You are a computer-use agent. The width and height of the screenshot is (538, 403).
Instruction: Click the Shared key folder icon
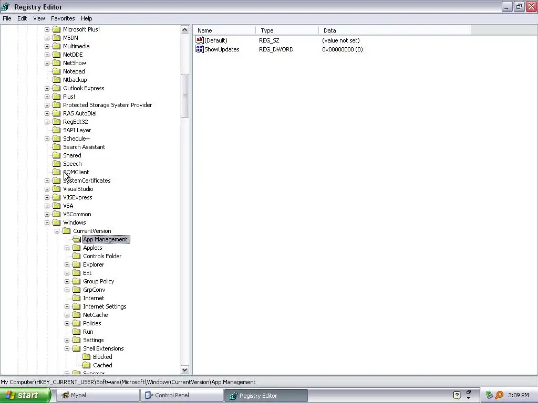56,155
